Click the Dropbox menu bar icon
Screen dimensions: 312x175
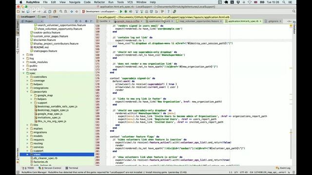[x=238, y=2]
